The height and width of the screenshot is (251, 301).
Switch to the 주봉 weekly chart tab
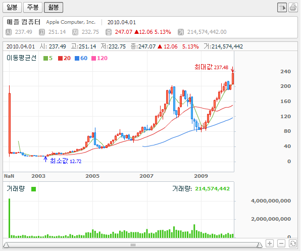click(x=33, y=7)
